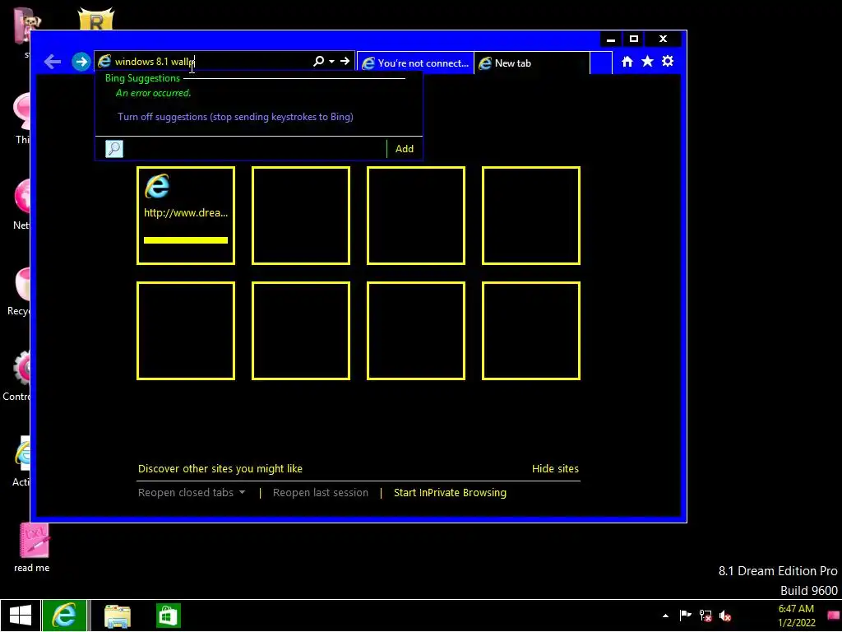Click the Add search provider button
The image size is (842, 632).
tap(405, 149)
